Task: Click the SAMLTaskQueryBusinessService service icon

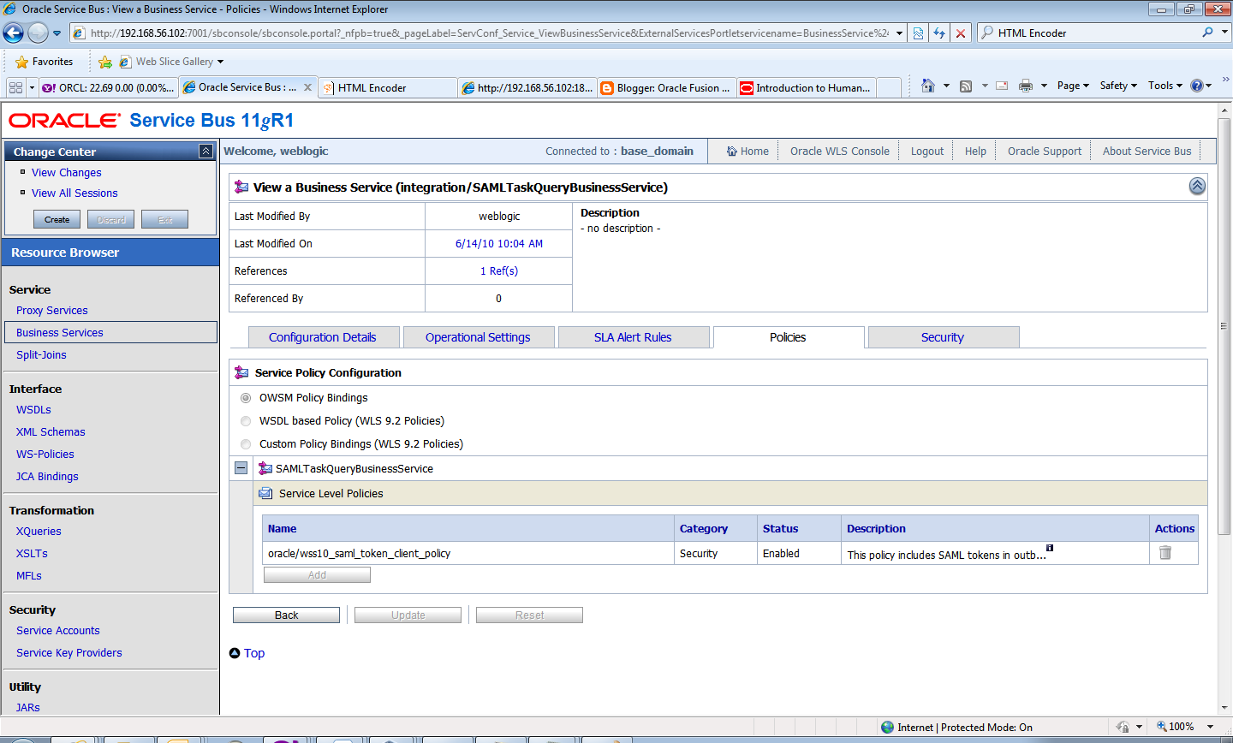Action: (x=265, y=468)
